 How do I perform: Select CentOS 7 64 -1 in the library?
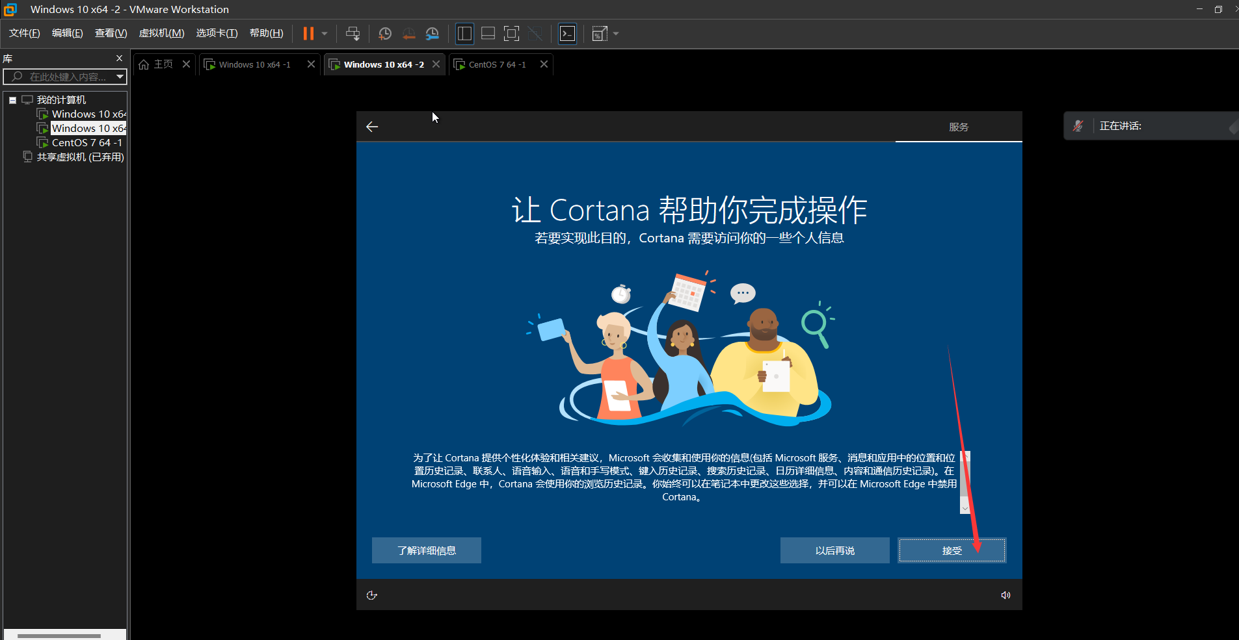point(87,142)
